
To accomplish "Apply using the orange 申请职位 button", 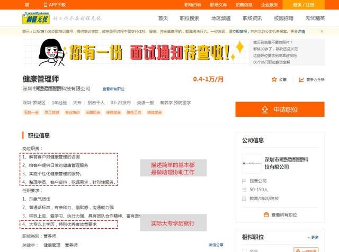I will coord(280,109).
